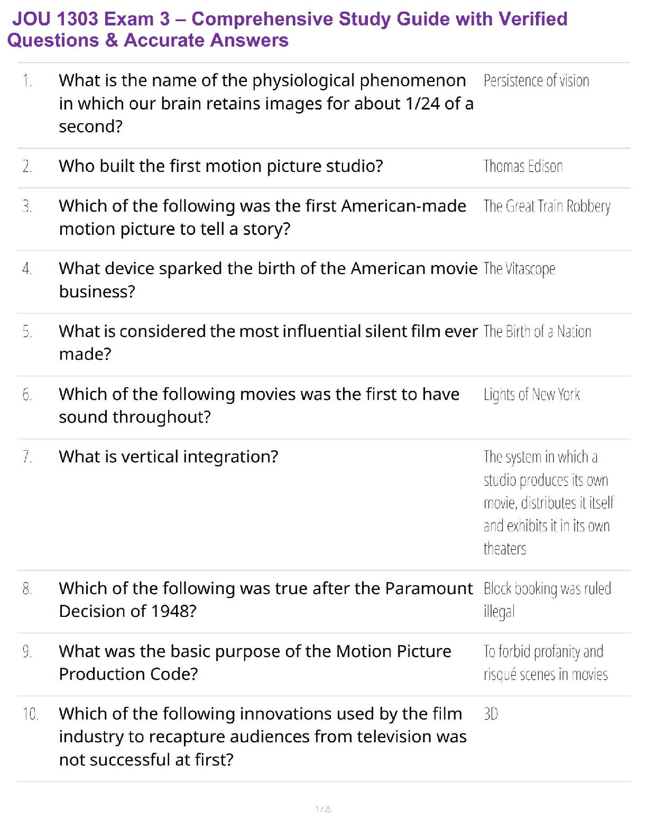Click the Motion Picture Production Code question
This screenshot has width=647, height=838.
(x=255, y=662)
